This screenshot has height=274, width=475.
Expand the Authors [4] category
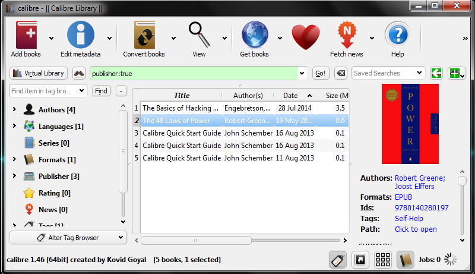coord(14,109)
